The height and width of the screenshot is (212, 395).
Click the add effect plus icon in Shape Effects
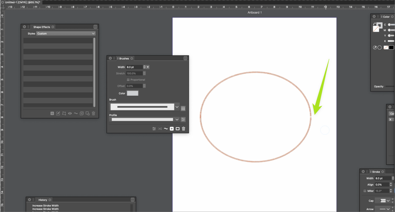pyautogui.click(x=52, y=114)
